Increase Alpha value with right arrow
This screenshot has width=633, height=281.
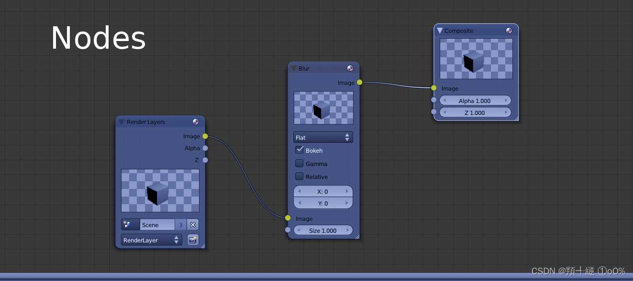pos(506,101)
